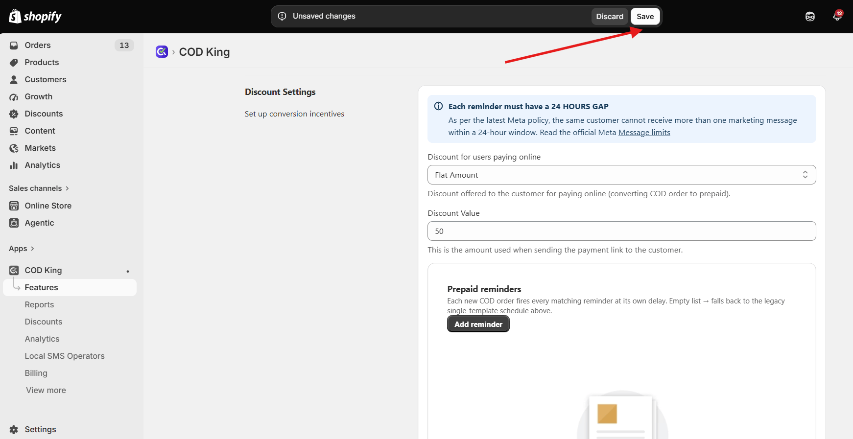Open Analytics under COD King
The width and height of the screenshot is (853, 439).
pyautogui.click(x=42, y=339)
